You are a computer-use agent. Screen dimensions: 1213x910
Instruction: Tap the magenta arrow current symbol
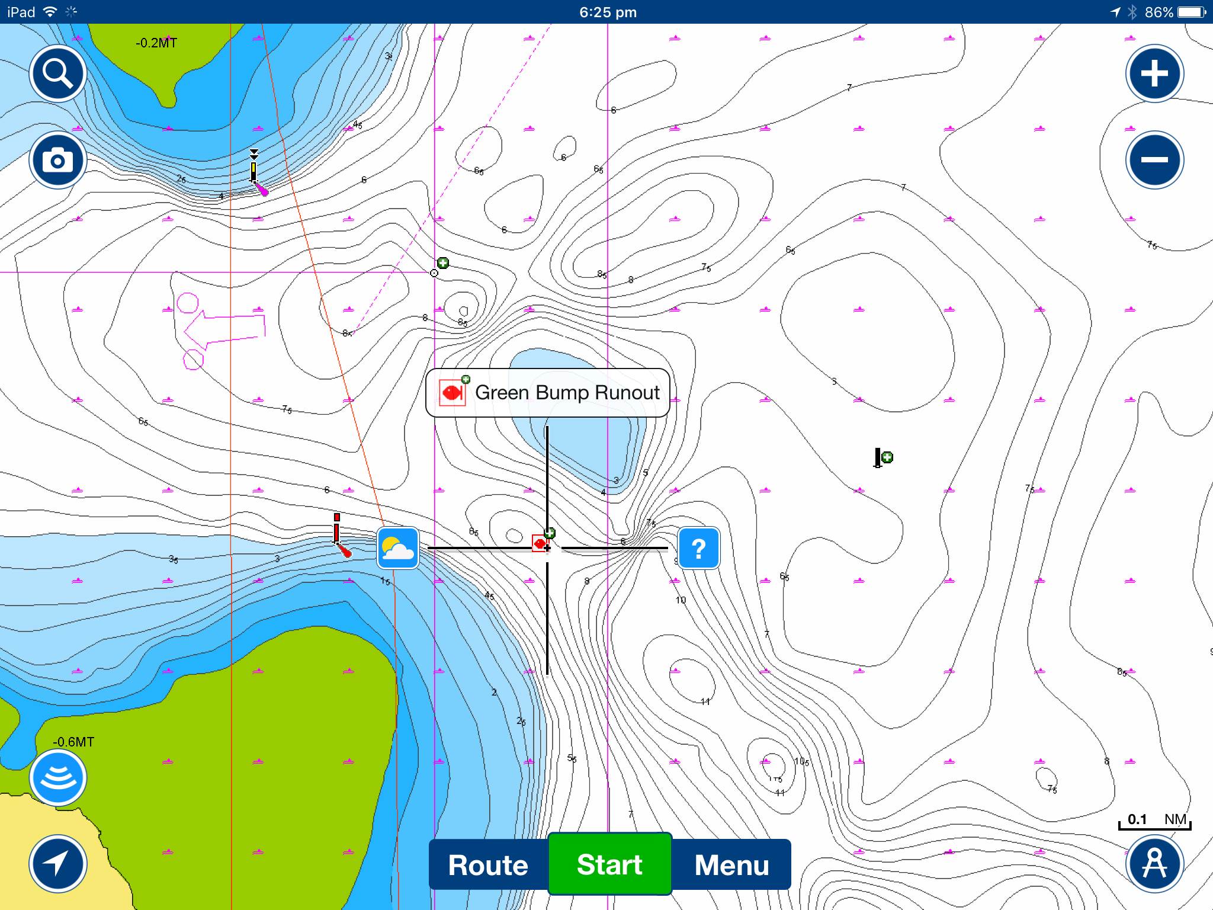tap(225, 329)
